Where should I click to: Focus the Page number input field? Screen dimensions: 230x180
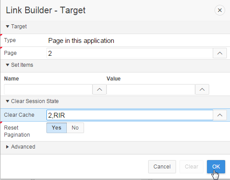coord(130,53)
